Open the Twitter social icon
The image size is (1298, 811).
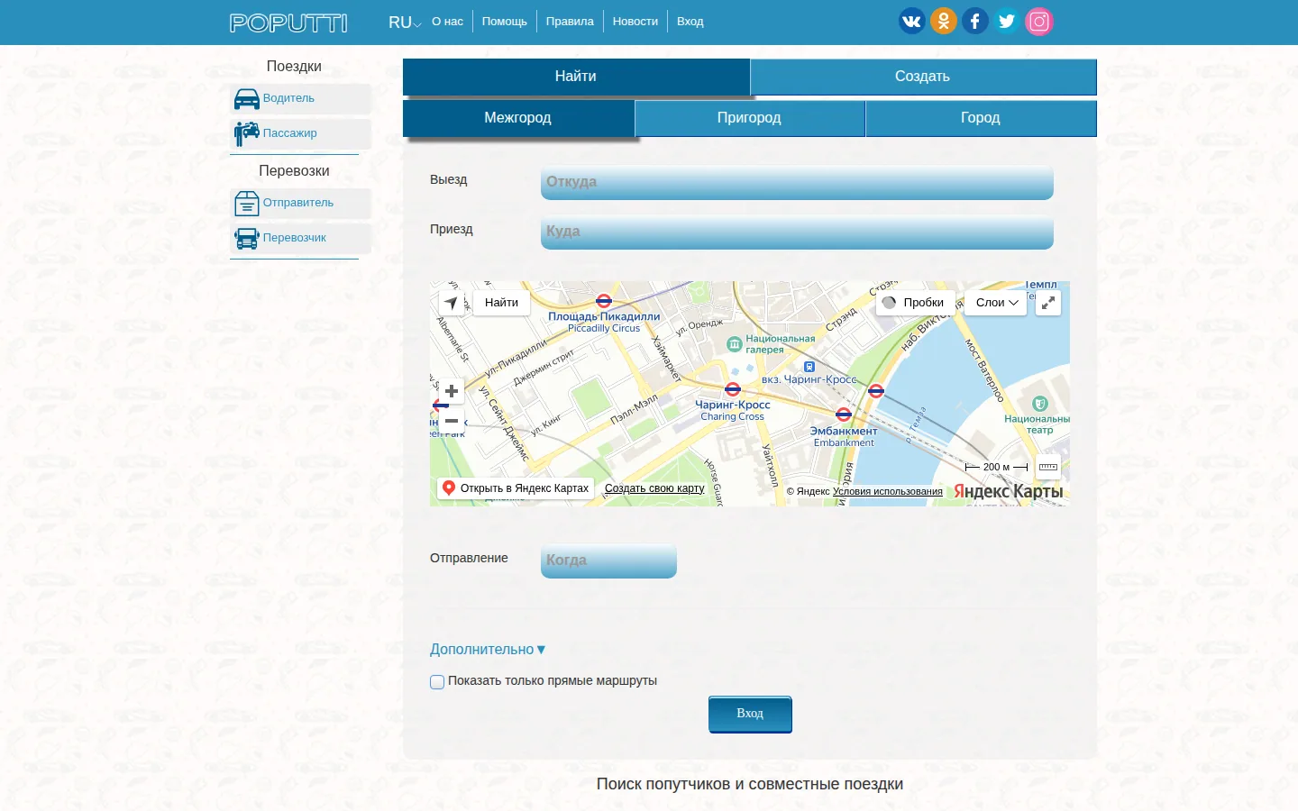pyautogui.click(x=1007, y=21)
